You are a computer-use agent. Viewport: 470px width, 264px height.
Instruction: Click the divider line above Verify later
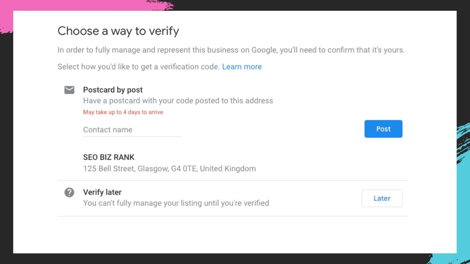[233, 180]
